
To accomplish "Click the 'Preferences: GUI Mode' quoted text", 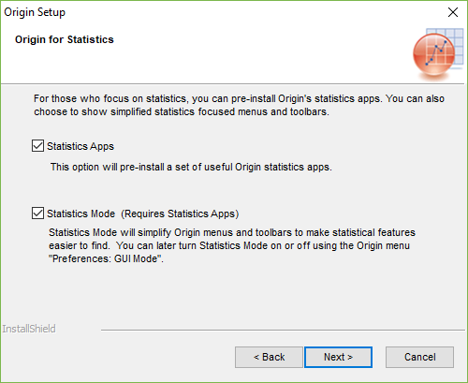I will click(106, 258).
